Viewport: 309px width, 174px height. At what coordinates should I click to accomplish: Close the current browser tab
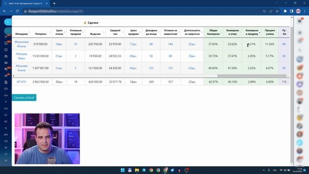(47, 3)
